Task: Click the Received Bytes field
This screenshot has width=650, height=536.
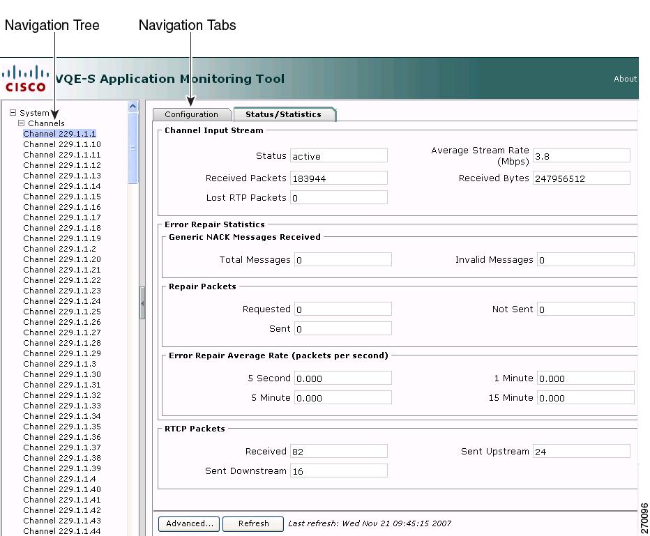Action: [581, 178]
